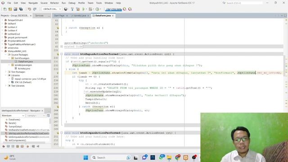Viewport: 288px width, 162px height.
Task: Open the default config dropdown
Action: 52,9
